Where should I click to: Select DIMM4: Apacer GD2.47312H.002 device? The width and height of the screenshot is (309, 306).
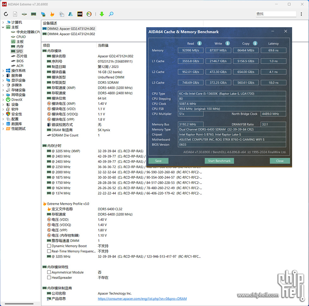coord(69,34)
